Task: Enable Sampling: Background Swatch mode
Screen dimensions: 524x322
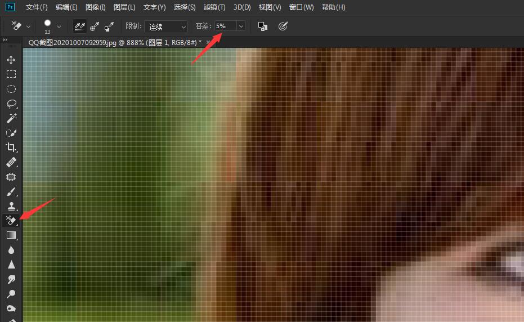Action: [x=109, y=26]
